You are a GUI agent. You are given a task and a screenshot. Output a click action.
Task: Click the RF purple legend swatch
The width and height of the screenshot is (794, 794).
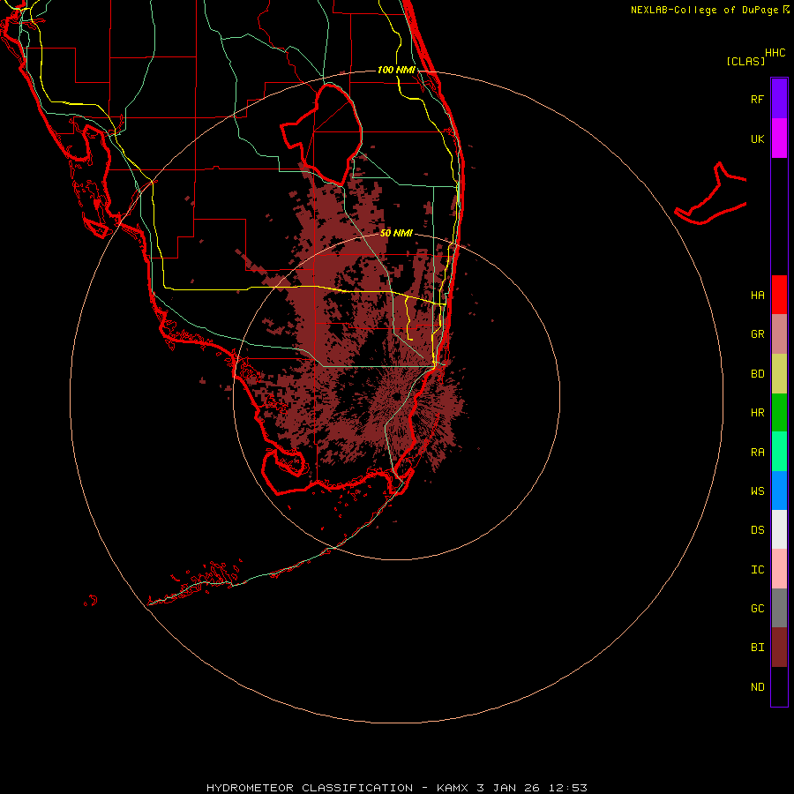click(779, 98)
